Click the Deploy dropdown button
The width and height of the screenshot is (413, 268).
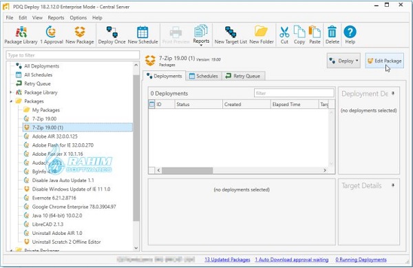coord(343,61)
